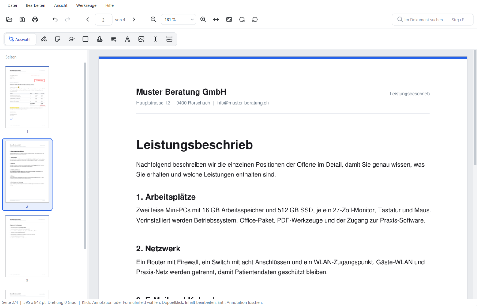Select page 3 thumbnail
The width and height of the screenshot is (477, 306).
click(x=27, y=246)
